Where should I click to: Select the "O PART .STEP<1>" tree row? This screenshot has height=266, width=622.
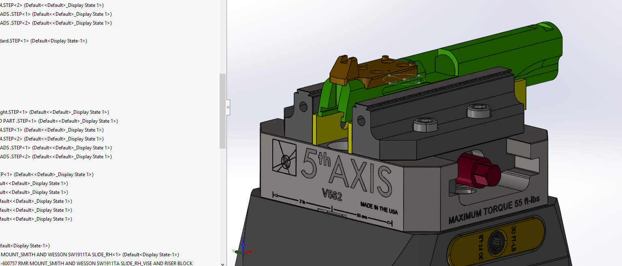59,121
